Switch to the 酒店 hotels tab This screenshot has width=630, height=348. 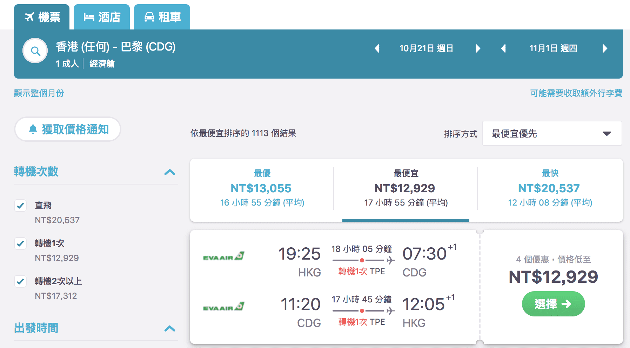tap(102, 17)
